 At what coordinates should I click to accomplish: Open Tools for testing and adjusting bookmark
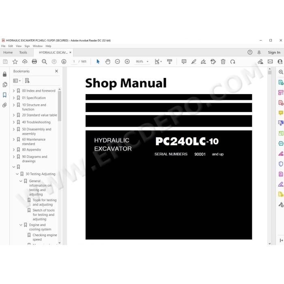point(45,202)
